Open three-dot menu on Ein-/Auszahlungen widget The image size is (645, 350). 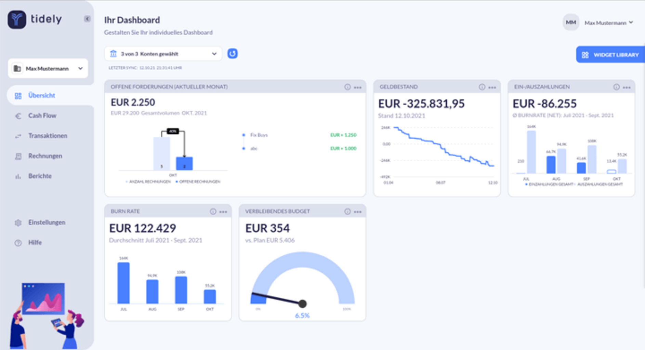pos(627,87)
